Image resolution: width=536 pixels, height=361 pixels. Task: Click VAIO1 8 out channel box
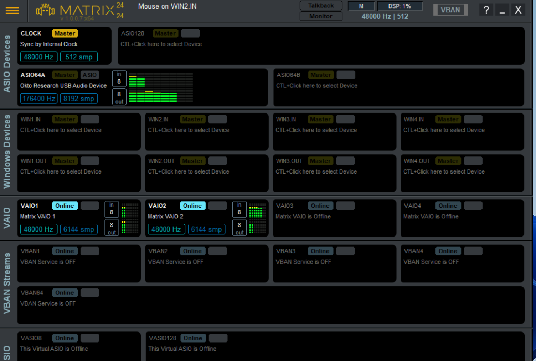(x=112, y=228)
